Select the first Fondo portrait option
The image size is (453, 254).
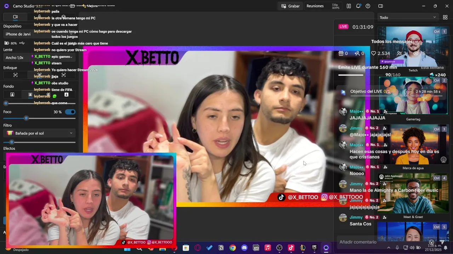tap(12, 95)
